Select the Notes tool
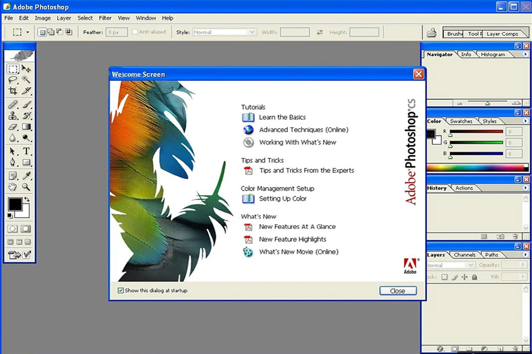The height and width of the screenshot is (354, 532). [x=13, y=176]
